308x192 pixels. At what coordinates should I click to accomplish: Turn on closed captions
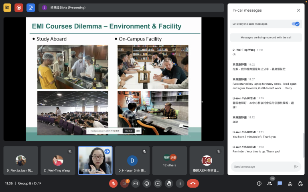tap(136, 184)
